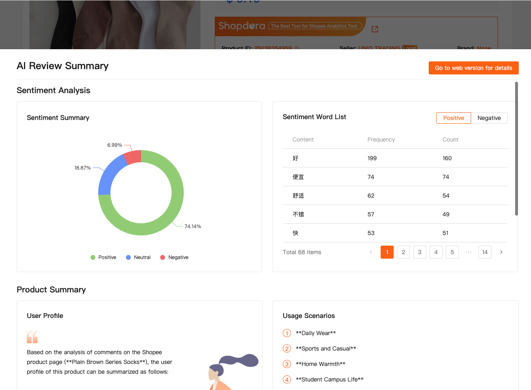
Task: Open the UNIQ TRADING seller link
Action: [379, 48]
